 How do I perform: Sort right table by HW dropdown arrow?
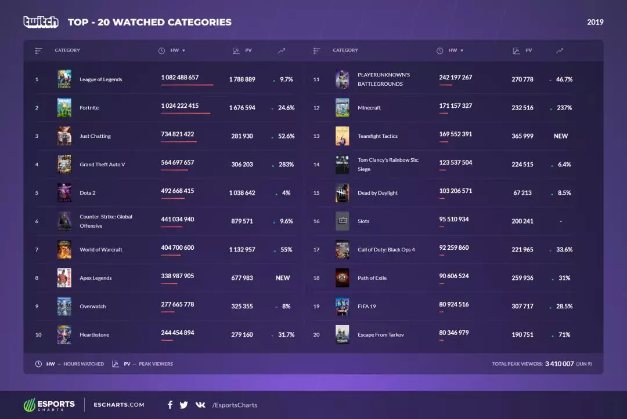(462, 50)
